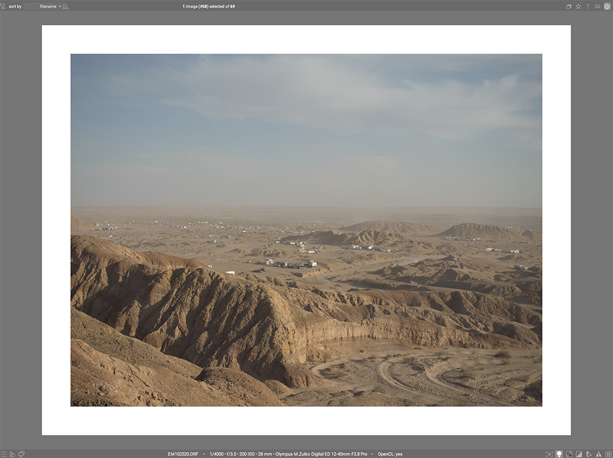
Task: Toggle the sort order direction icon
Action: [66, 6]
